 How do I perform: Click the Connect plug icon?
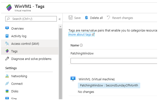(7, 84)
